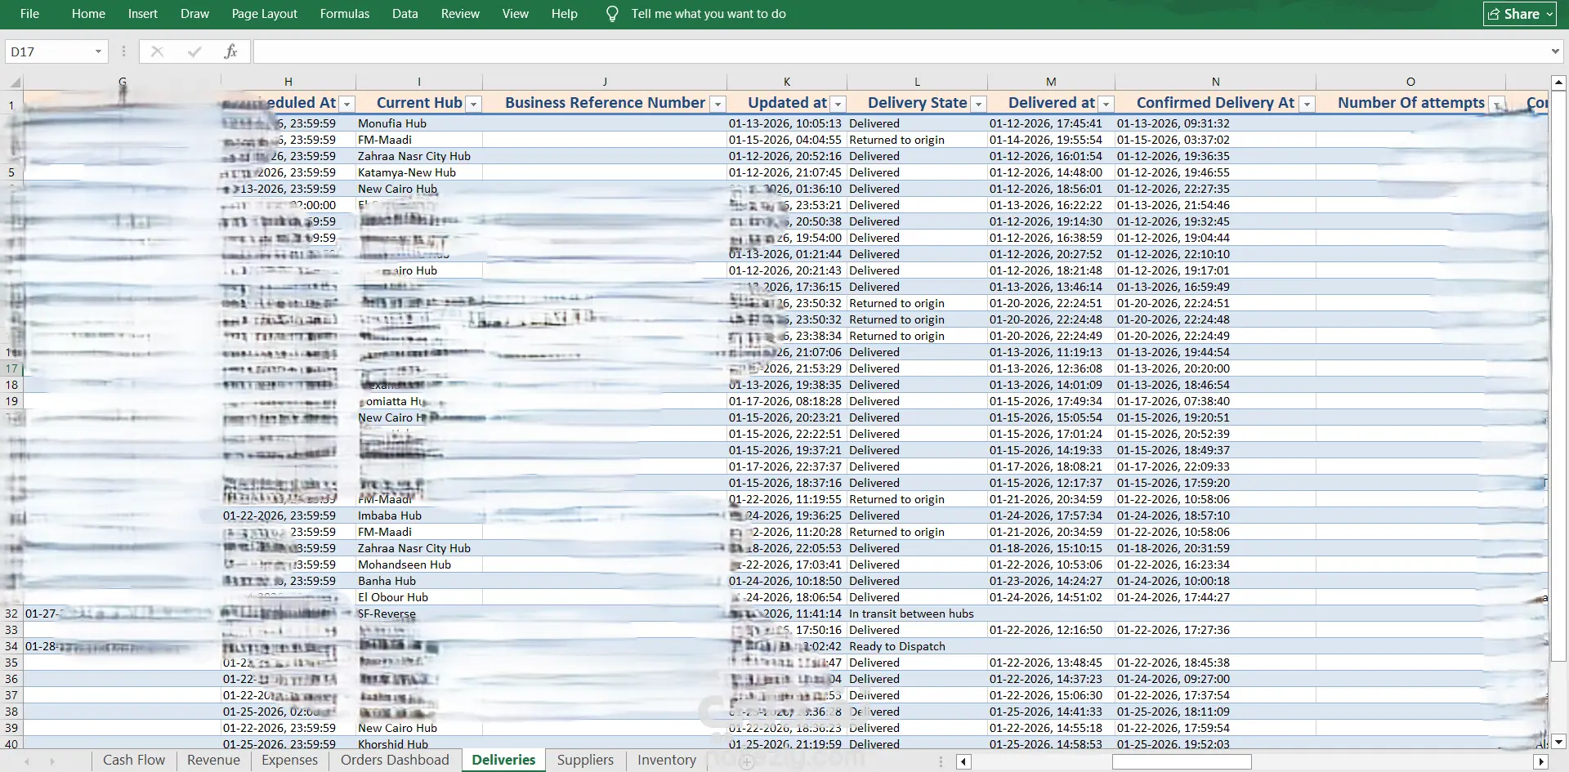
Task: Click the cancel X icon in formula bar
Action: (x=158, y=51)
